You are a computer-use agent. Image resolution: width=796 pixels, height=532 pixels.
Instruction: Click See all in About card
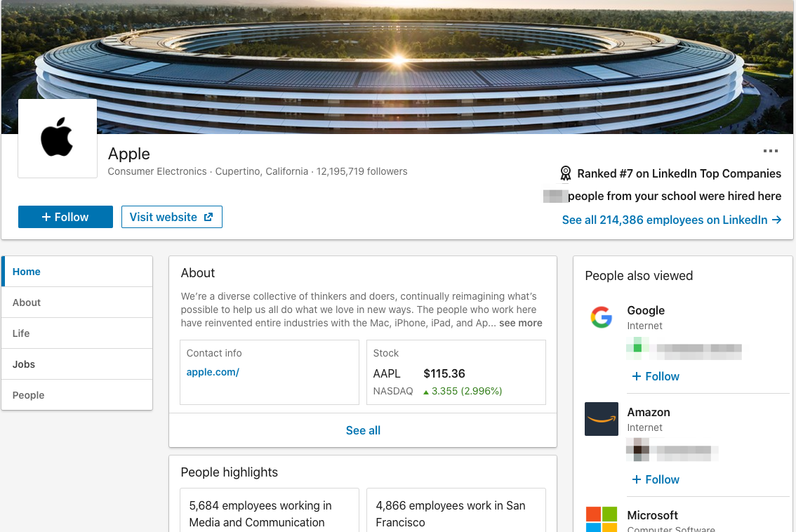(363, 430)
